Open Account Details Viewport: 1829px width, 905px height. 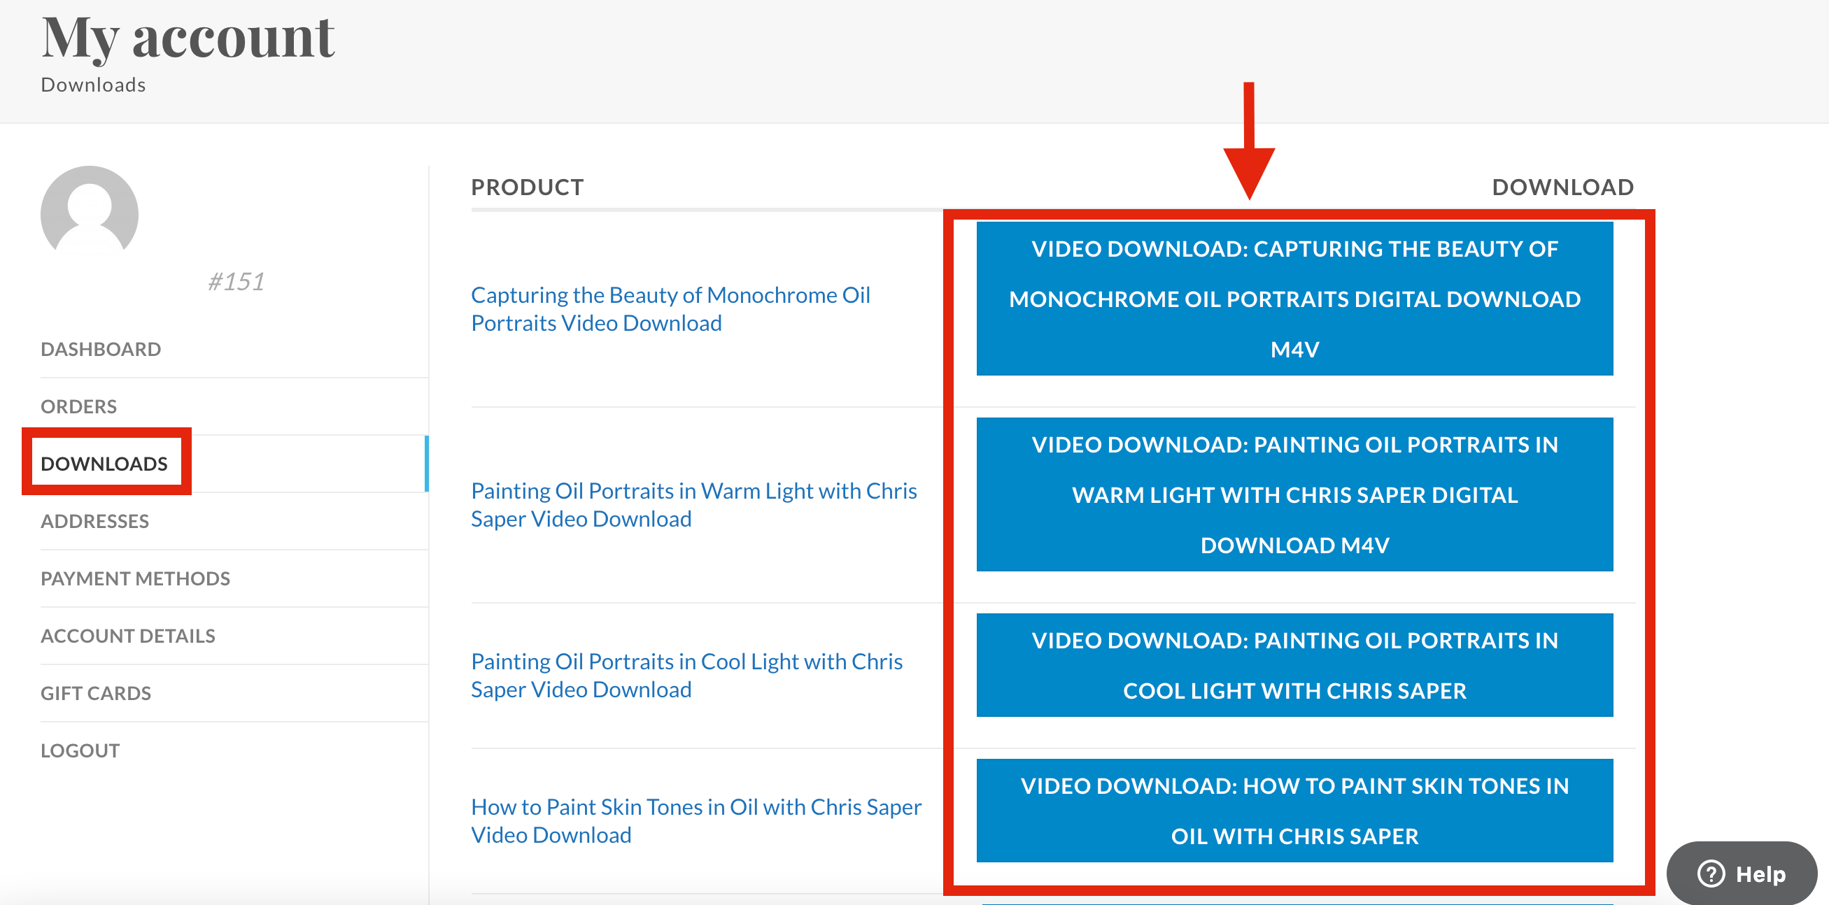coord(128,636)
